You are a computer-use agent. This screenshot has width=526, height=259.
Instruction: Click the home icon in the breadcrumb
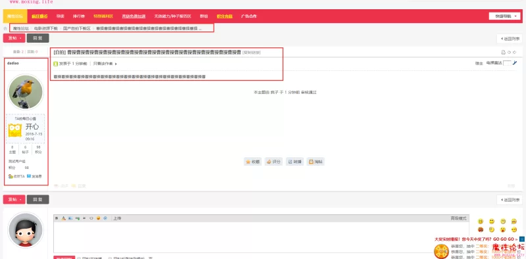point(5,28)
